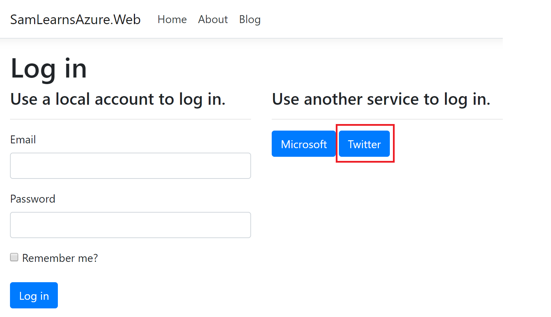Sign in with the Microsoft button
This screenshot has width=551, height=317.
(303, 144)
